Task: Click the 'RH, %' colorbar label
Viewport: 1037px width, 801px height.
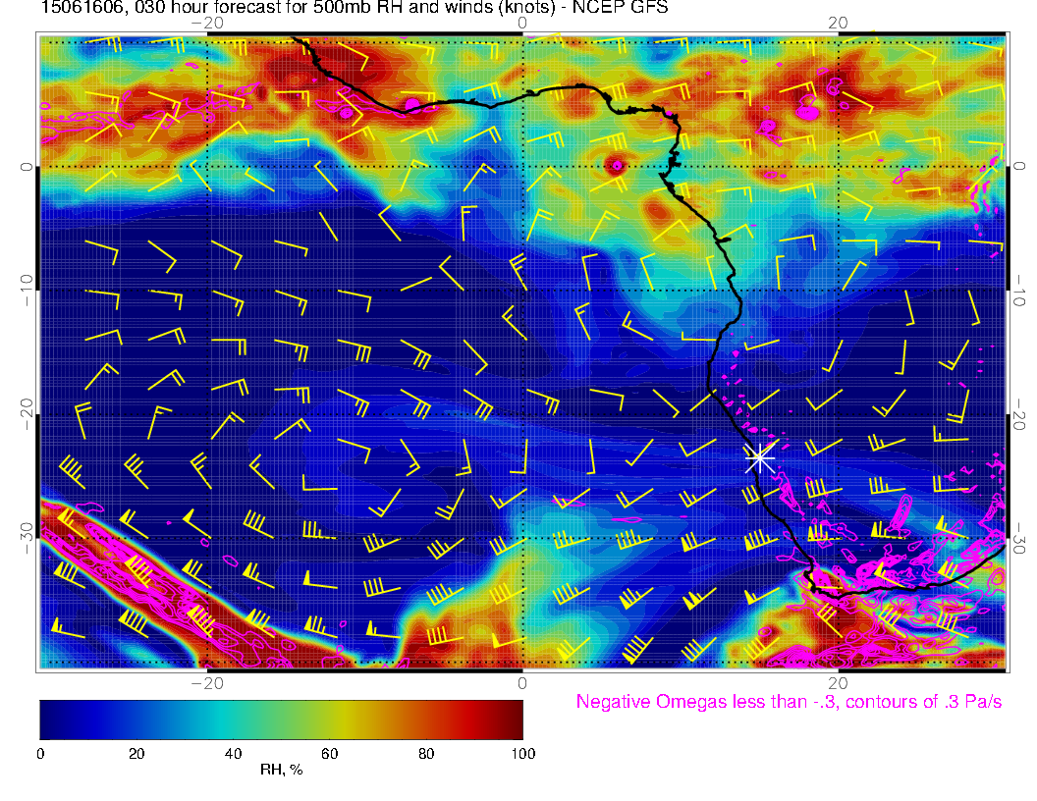Action: click(x=281, y=770)
